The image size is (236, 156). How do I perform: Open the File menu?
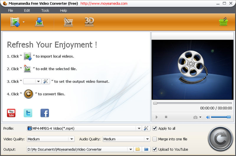tap(10, 11)
